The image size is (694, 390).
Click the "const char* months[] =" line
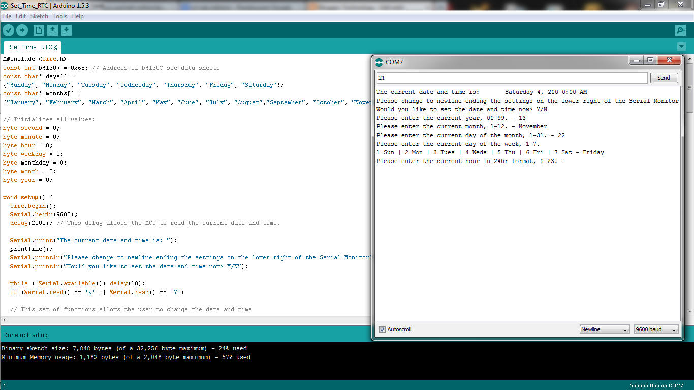point(42,94)
